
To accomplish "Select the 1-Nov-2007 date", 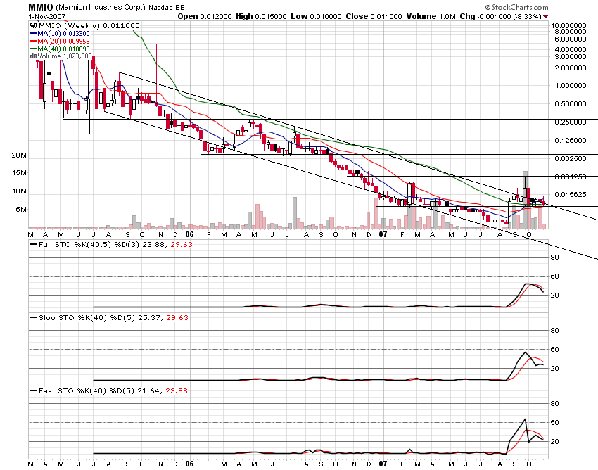I will point(47,17).
